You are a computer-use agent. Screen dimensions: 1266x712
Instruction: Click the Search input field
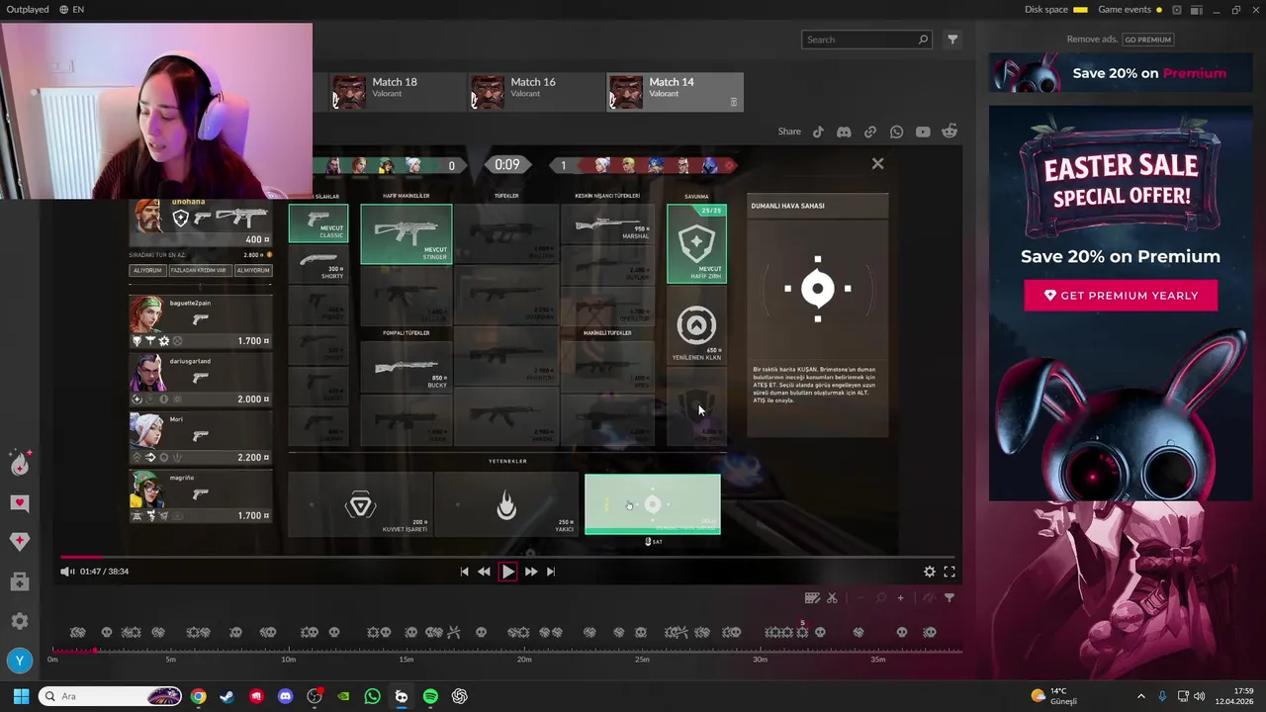pos(866,40)
